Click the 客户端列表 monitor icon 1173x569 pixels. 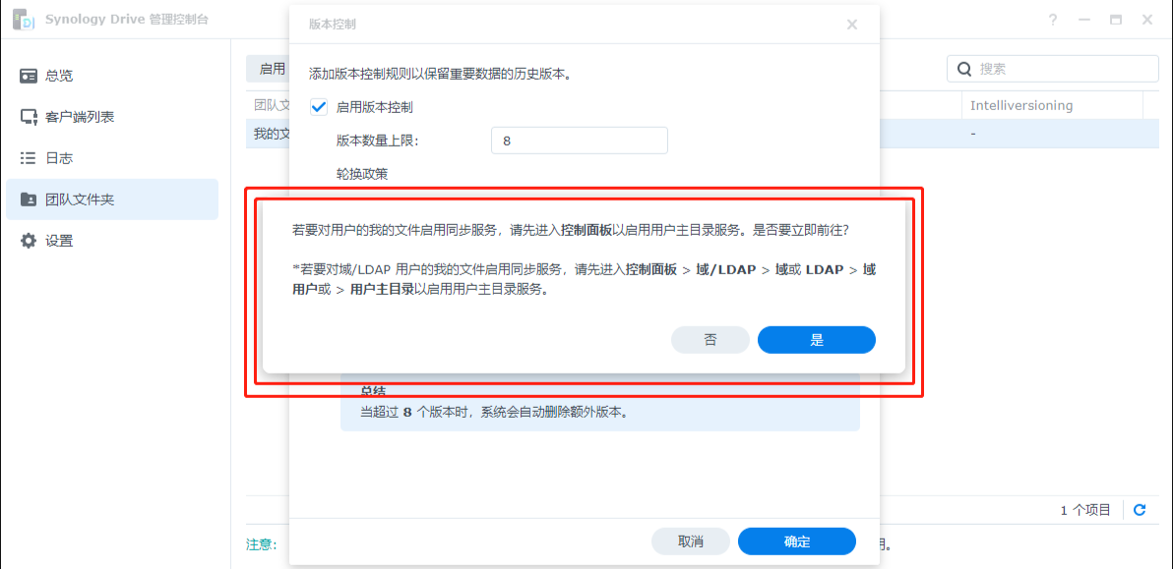29,117
